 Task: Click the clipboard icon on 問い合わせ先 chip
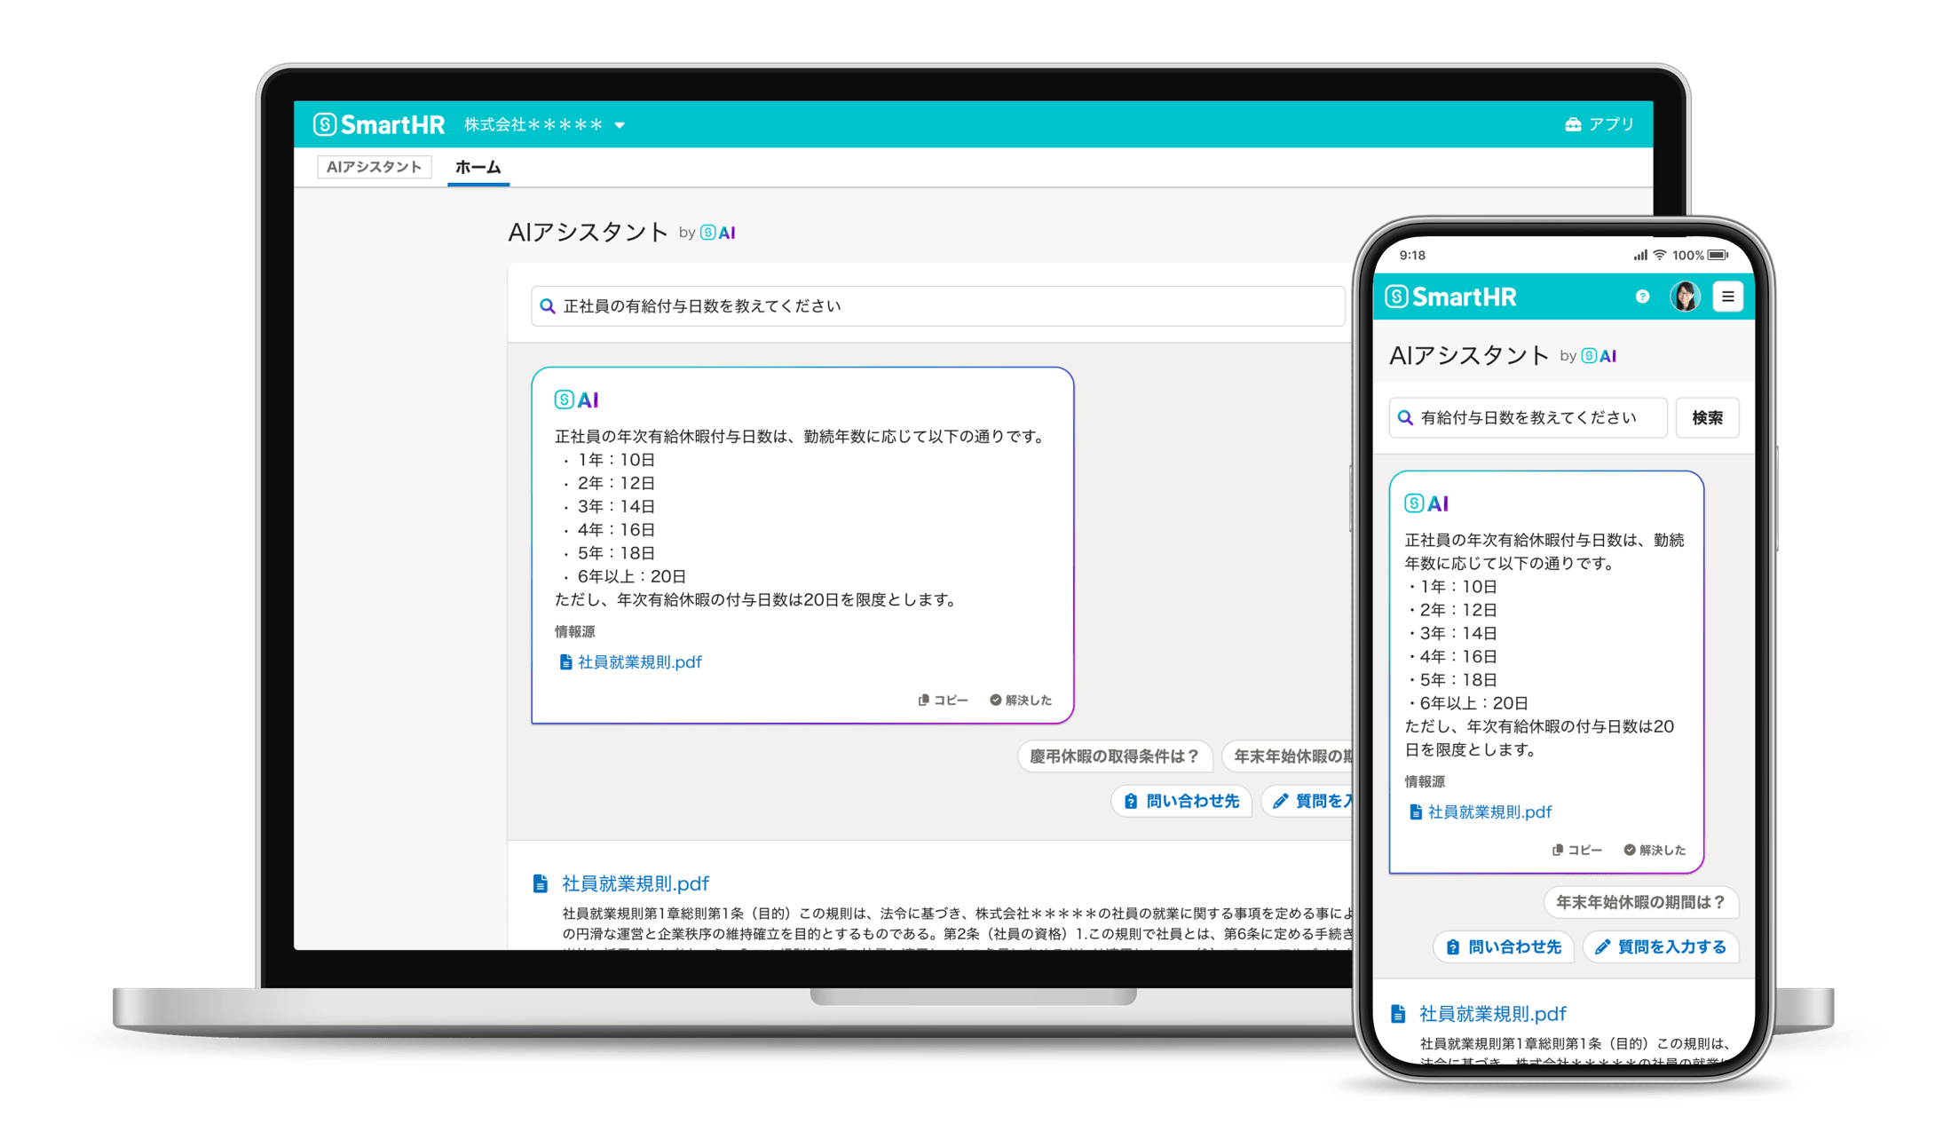click(1131, 801)
